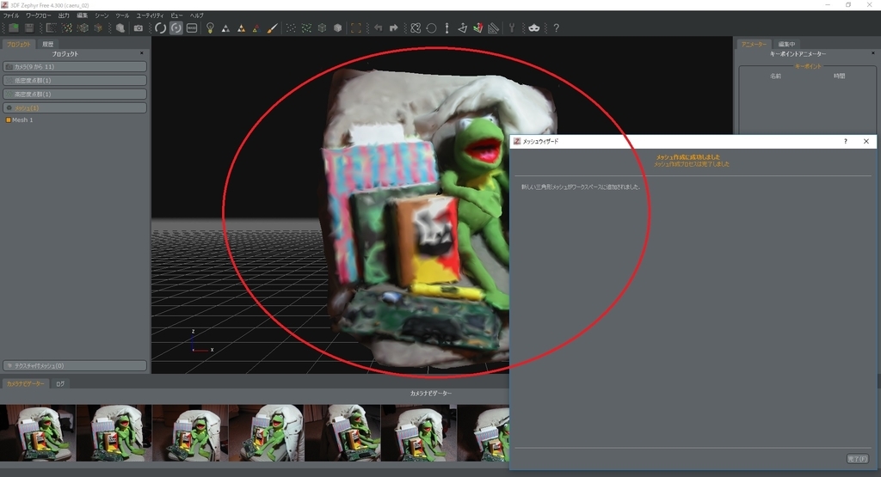Expand the テクスチャ付メッシュ(0) section
Image resolution: width=881 pixels, height=477 pixels.
[75, 366]
